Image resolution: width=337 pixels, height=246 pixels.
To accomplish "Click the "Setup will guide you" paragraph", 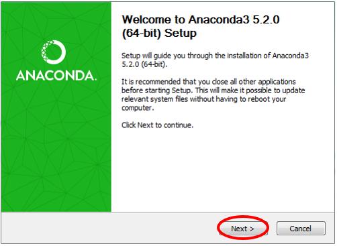I will pos(215,60).
